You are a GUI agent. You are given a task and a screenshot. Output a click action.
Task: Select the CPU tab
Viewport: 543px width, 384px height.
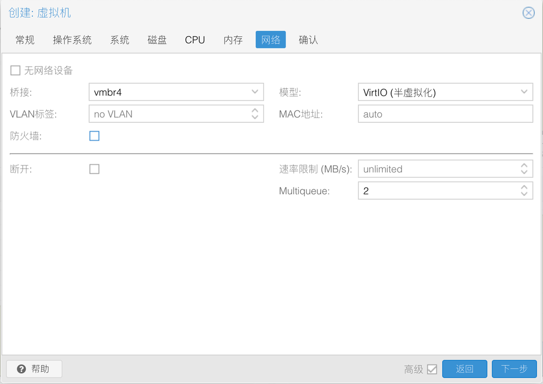[x=195, y=40]
